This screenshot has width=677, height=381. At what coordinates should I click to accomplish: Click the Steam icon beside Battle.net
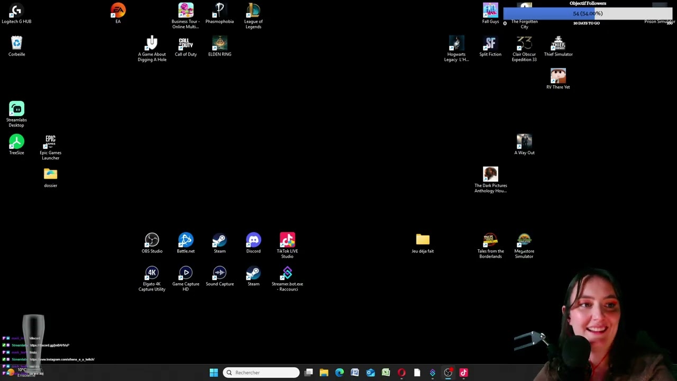pyautogui.click(x=219, y=243)
